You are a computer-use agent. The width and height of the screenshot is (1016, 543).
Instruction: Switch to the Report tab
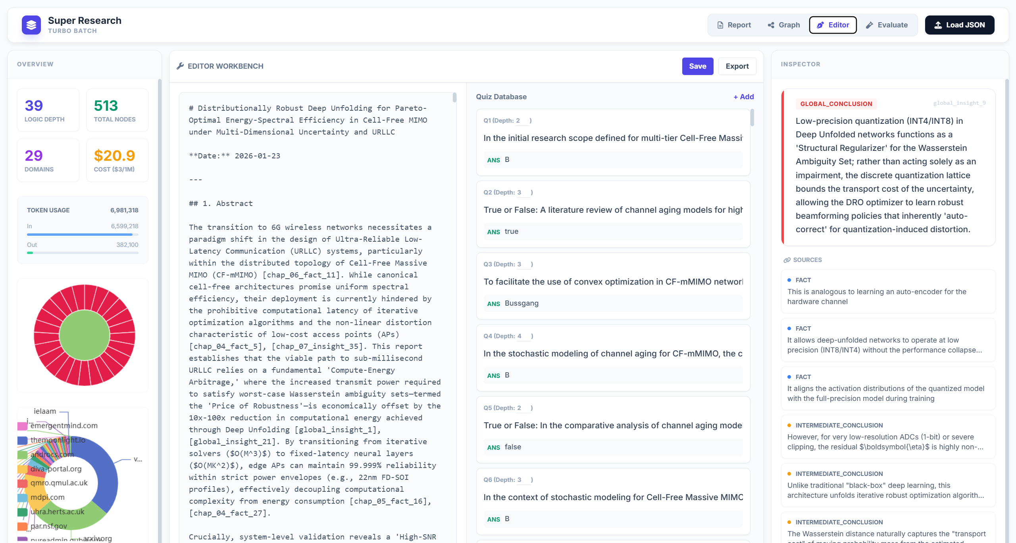pyautogui.click(x=734, y=25)
